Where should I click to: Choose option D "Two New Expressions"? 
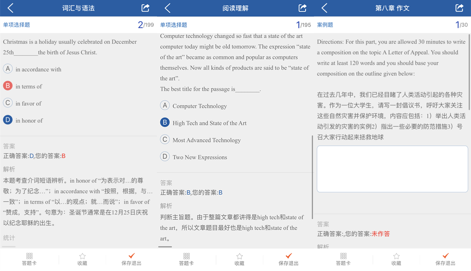[x=194, y=157]
